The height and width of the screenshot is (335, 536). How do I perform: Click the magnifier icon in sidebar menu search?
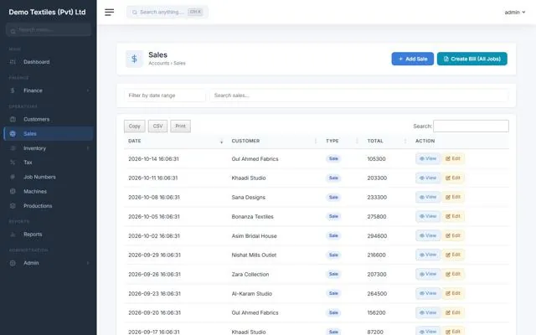click(x=13, y=31)
